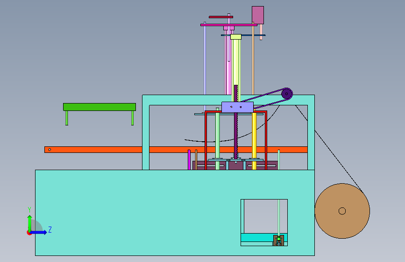Select the blue Z axis arrow
405x262 pixels.
[x=38, y=232]
